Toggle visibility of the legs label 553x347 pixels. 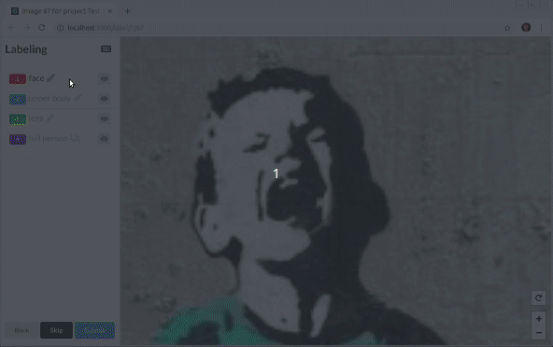(104, 118)
